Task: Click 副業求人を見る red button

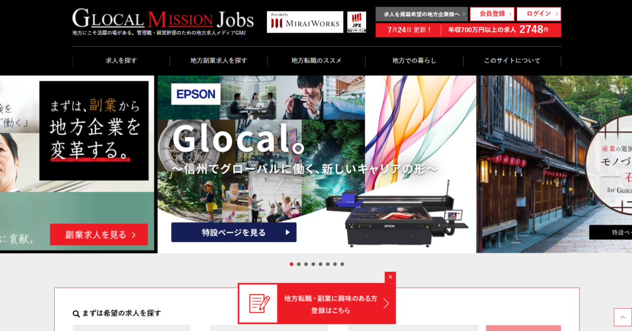Action: click(x=99, y=235)
